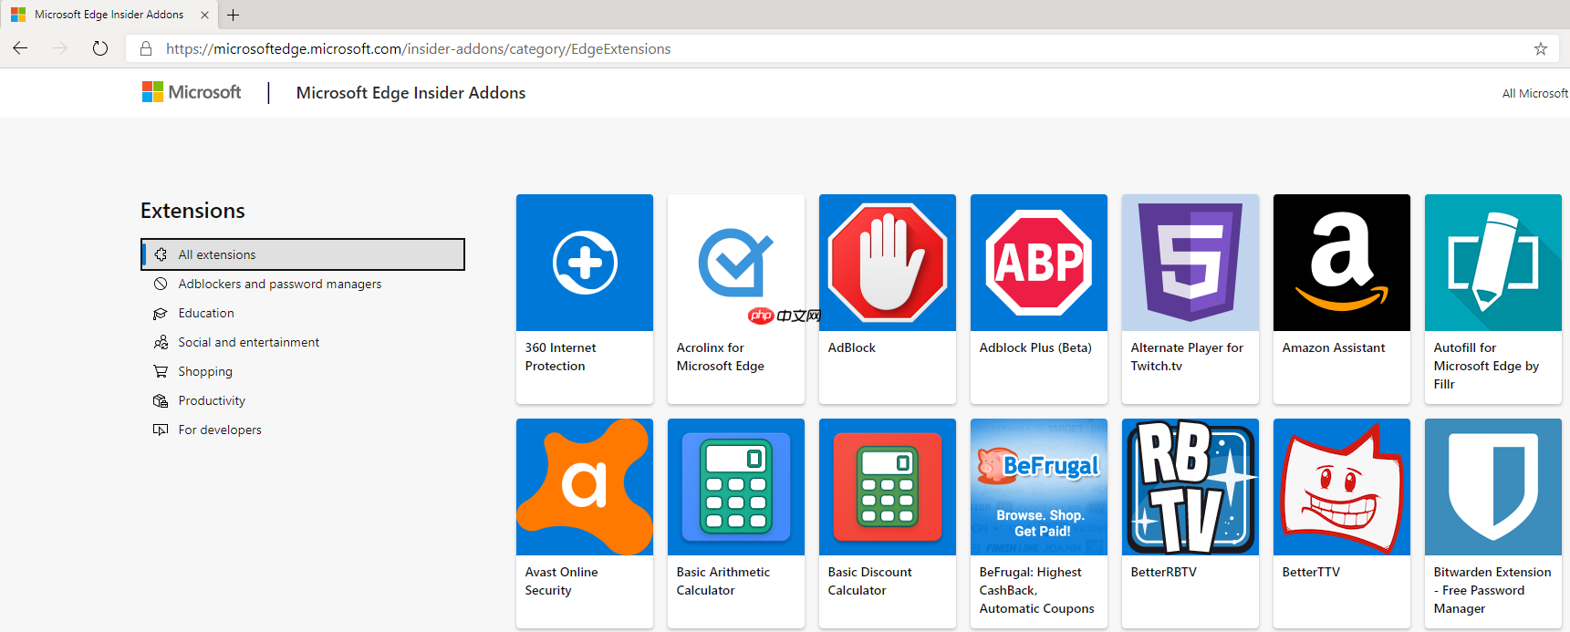The height and width of the screenshot is (632, 1570).
Task: Click the AdBlock title text
Action: (851, 347)
